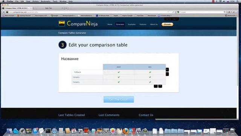
Task: Open Calendar from the dock
Action: [x=74, y=131]
